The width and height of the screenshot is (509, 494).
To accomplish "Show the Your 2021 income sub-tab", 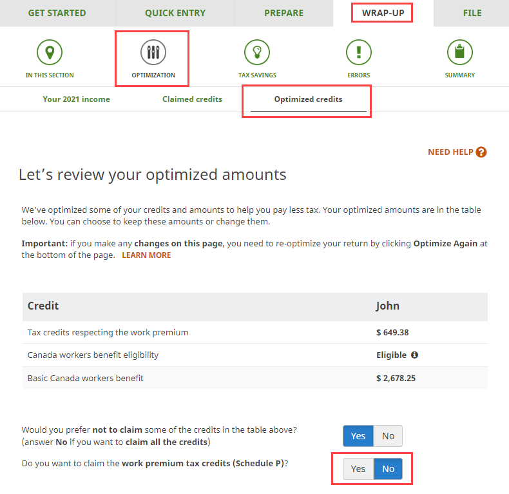I will tap(76, 99).
